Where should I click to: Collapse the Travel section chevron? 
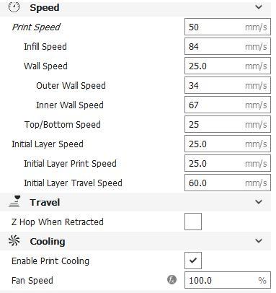[x=259, y=202]
